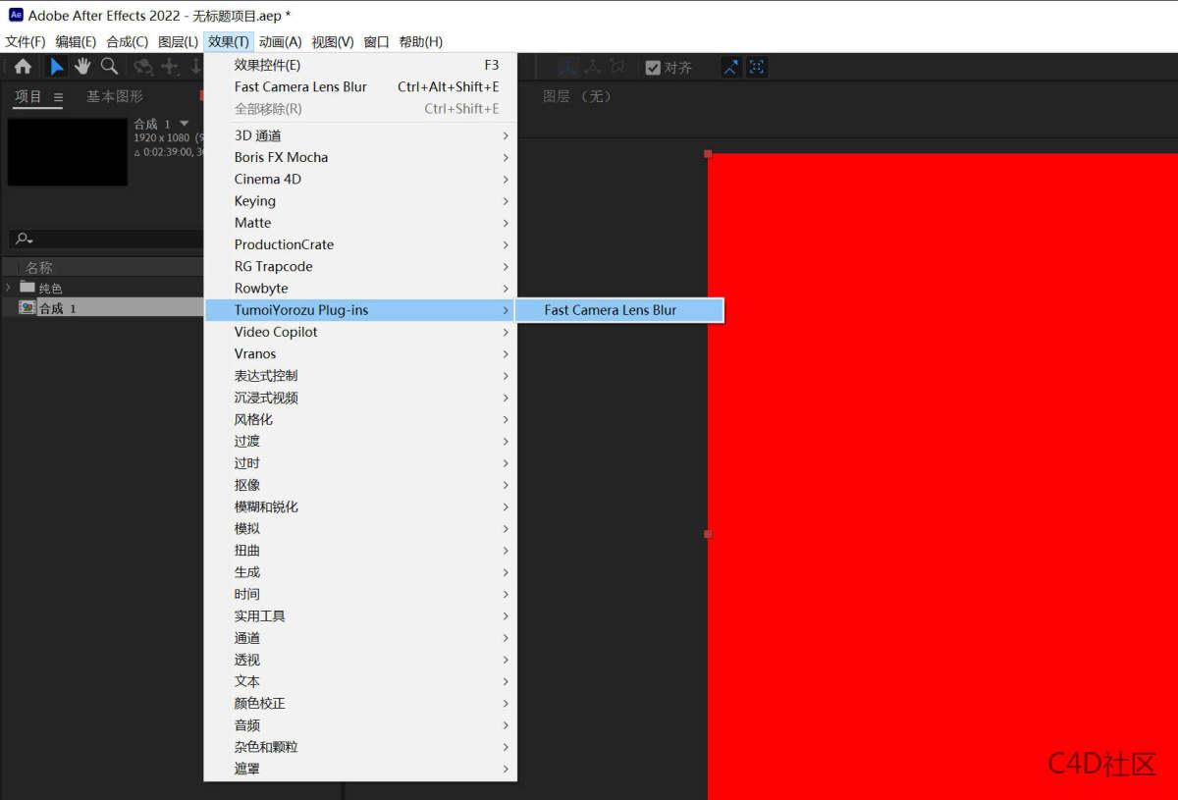Open the 项目 panel hamburger menu icon
This screenshot has height=800, width=1178.
(58, 96)
